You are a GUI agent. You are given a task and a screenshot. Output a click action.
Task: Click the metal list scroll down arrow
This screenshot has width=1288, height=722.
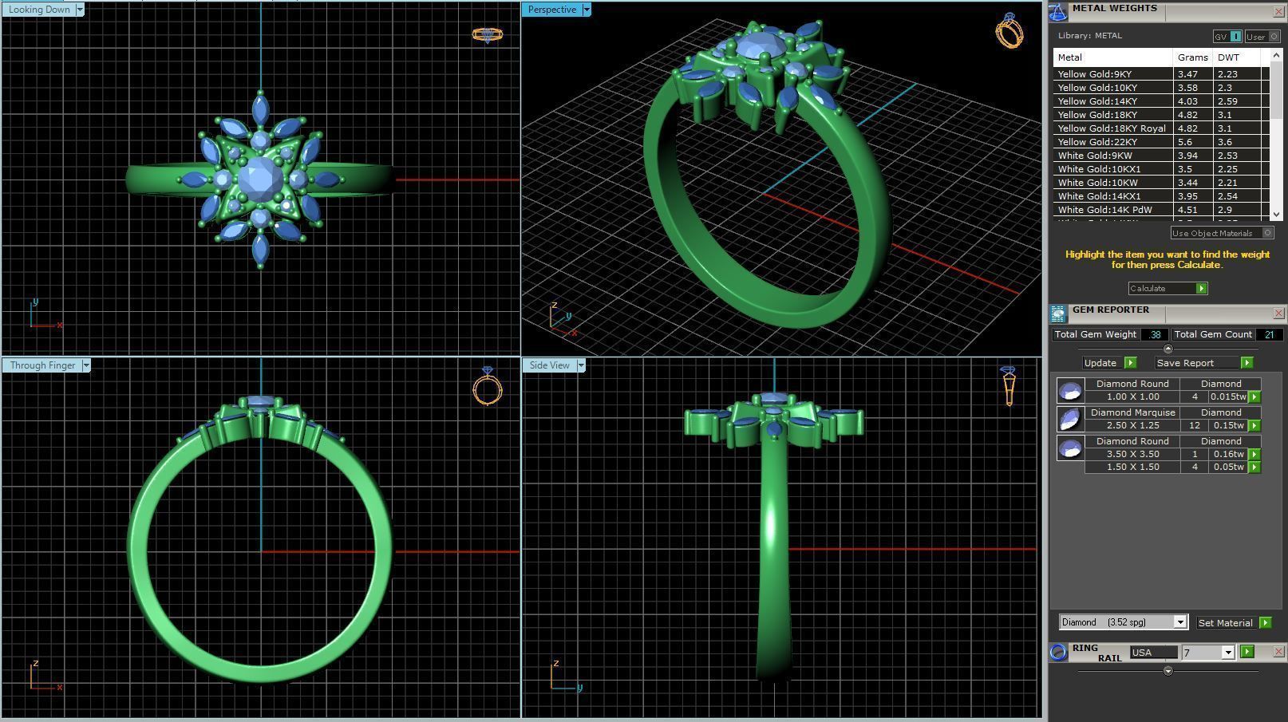coord(1275,214)
